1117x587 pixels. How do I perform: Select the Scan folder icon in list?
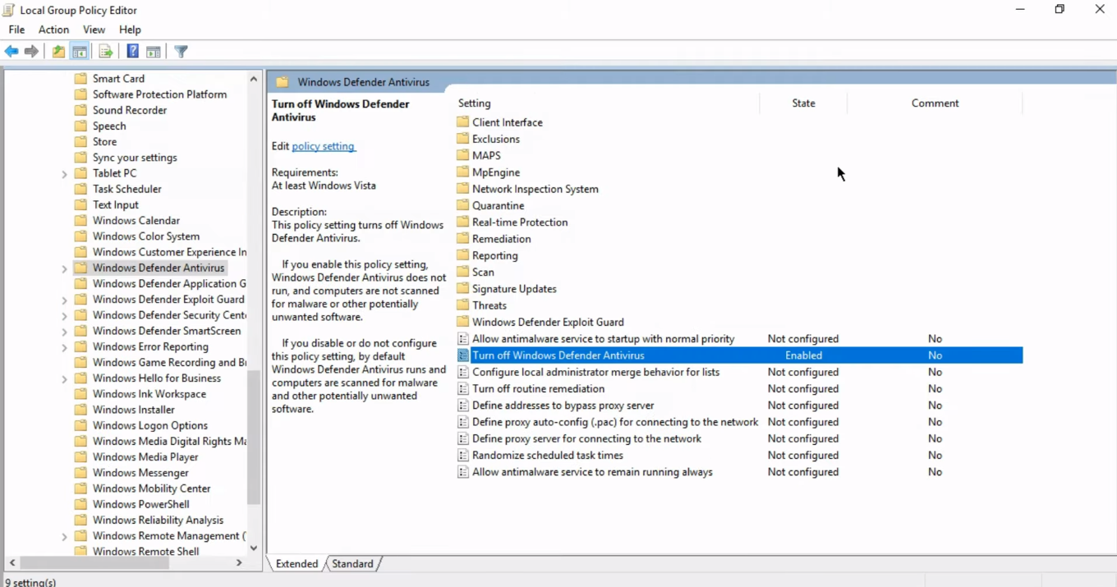[x=463, y=272]
